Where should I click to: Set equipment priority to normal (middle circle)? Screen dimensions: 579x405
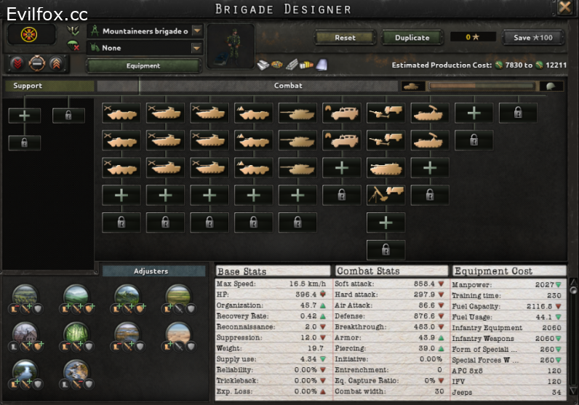pos(37,63)
